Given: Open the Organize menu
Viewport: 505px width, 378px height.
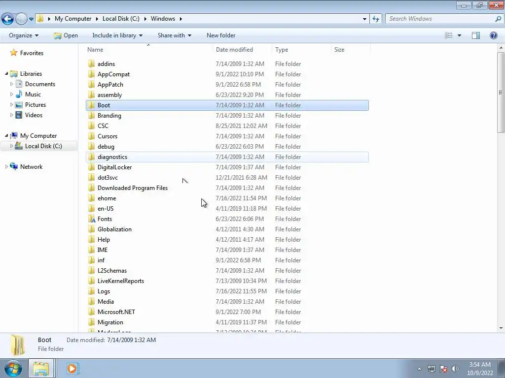Looking at the screenshot, I should (24, 35).
